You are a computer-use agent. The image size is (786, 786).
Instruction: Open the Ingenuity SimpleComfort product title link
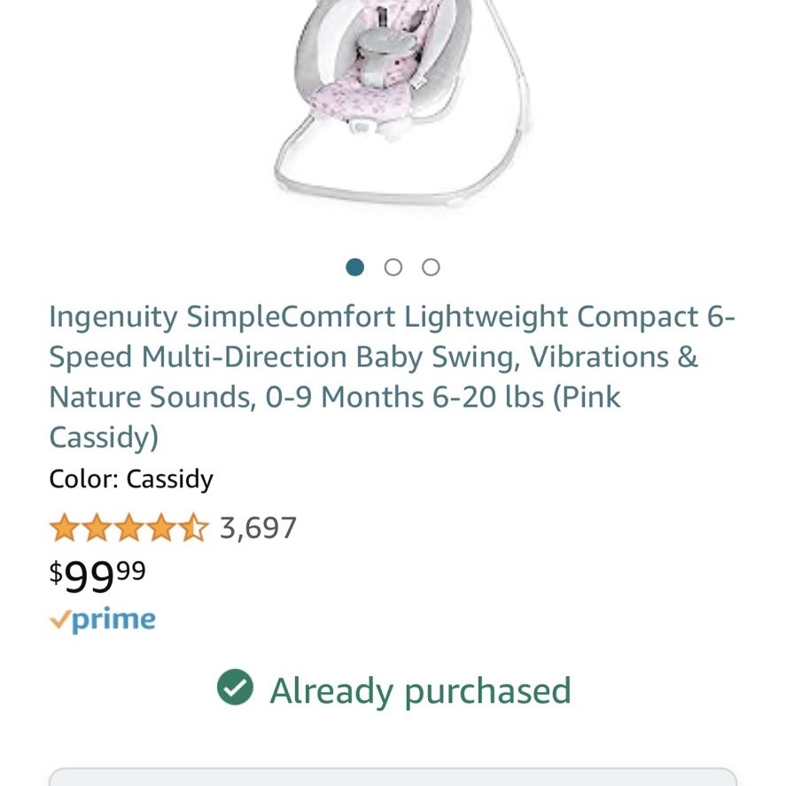[x=392, y=377]
